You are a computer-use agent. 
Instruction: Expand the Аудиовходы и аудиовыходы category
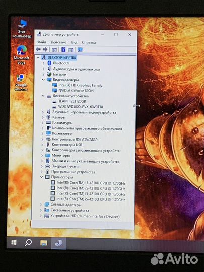(43, 69)
